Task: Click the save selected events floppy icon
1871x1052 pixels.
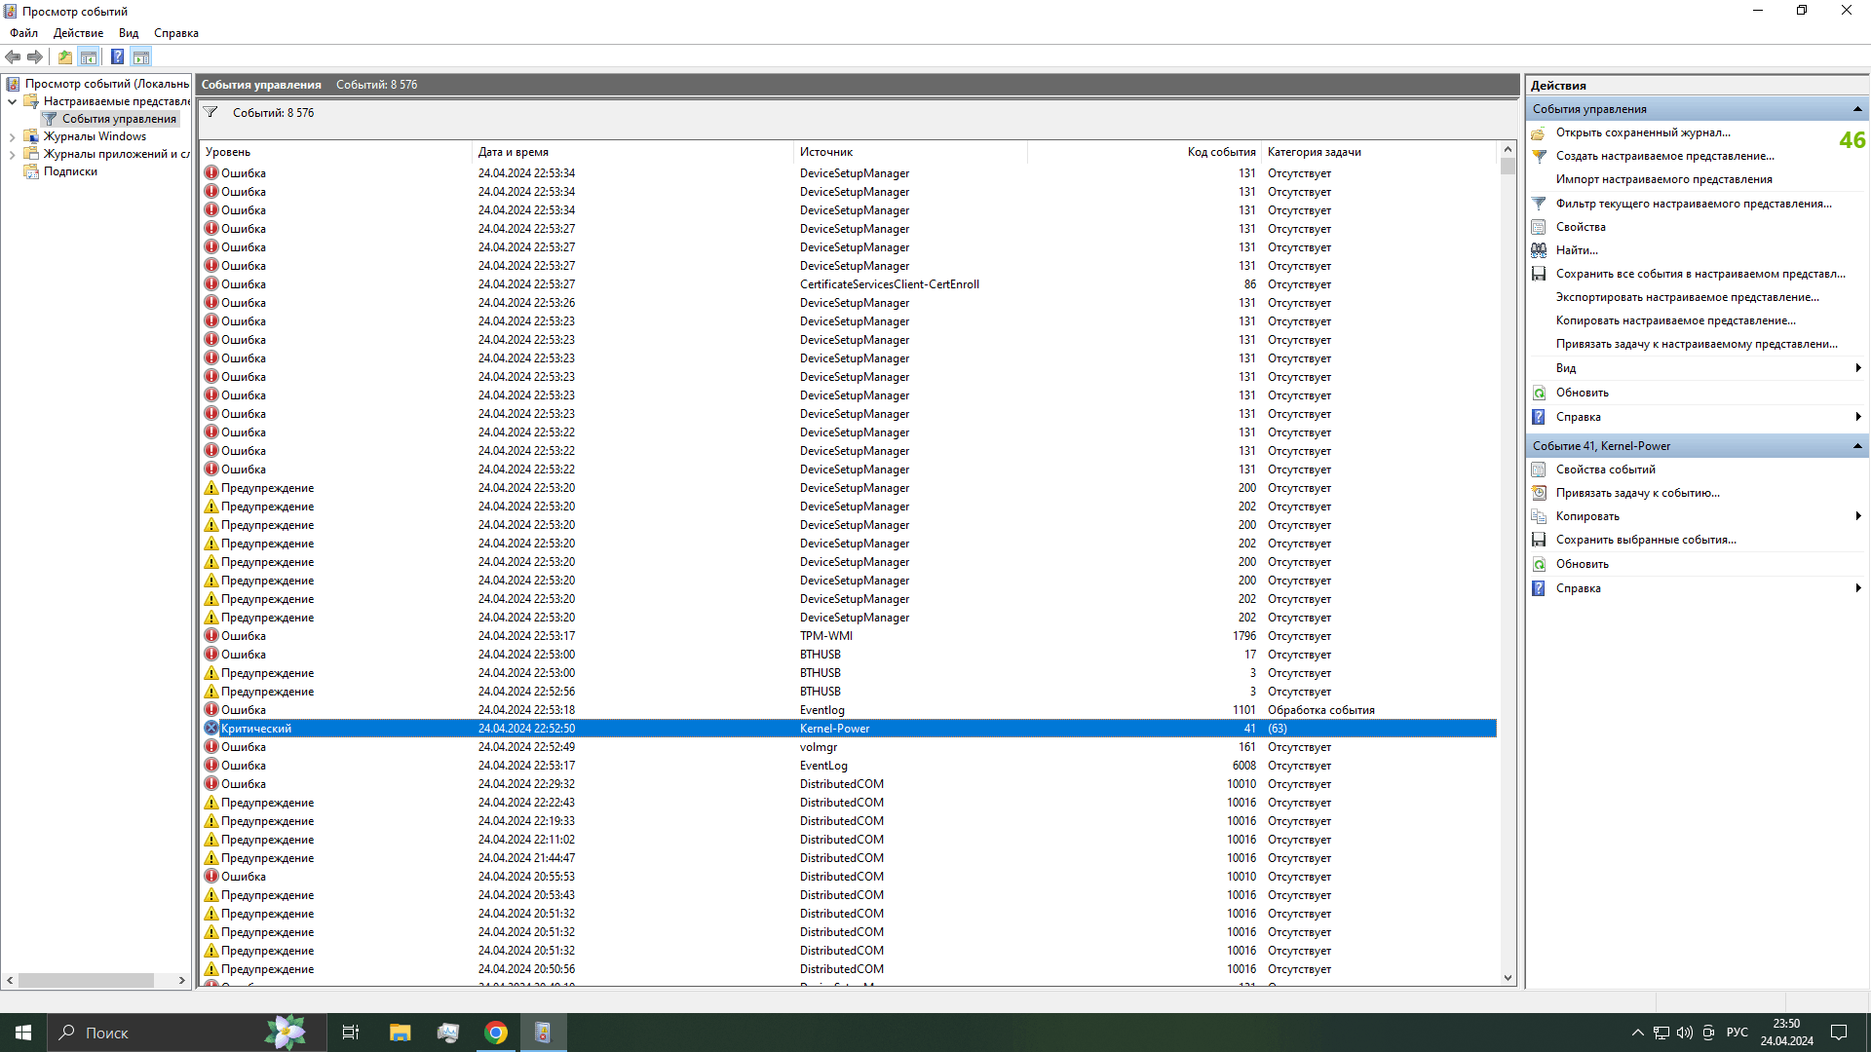Action: pos(1539,540)
